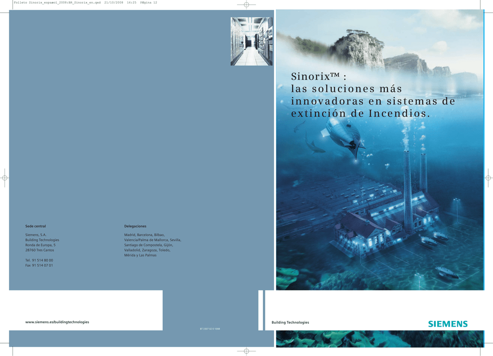493x356 pixels.
Task: Click the 'Ronda de Europa, 5' address line
Action: (40, 245)
